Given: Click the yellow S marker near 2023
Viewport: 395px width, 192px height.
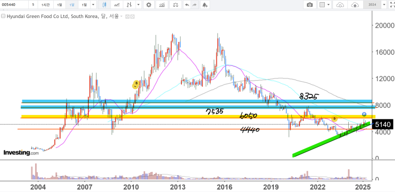Looking at the screenshot, I should 334,119.
